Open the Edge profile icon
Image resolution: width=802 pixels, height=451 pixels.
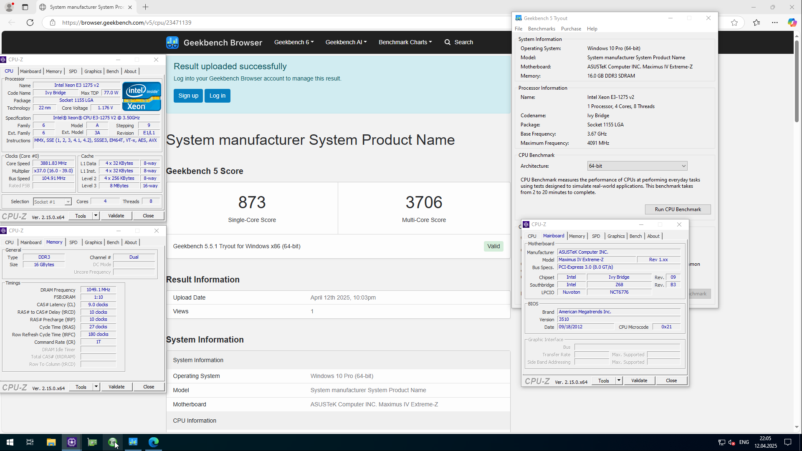pyautogui.click(x=9, y=7)
